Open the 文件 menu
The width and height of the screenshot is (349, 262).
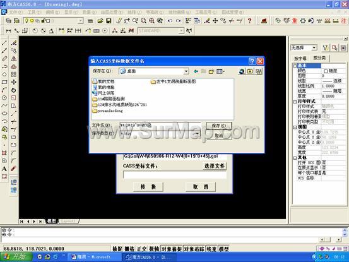click(16, 12)
